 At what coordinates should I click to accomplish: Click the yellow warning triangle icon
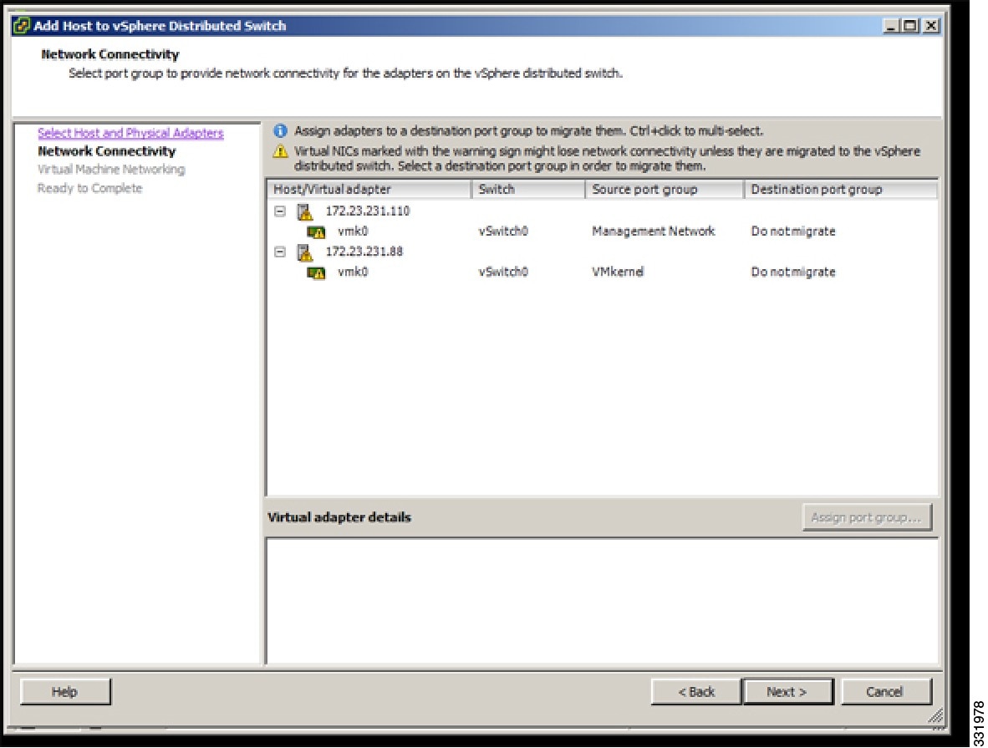(280, 151)
